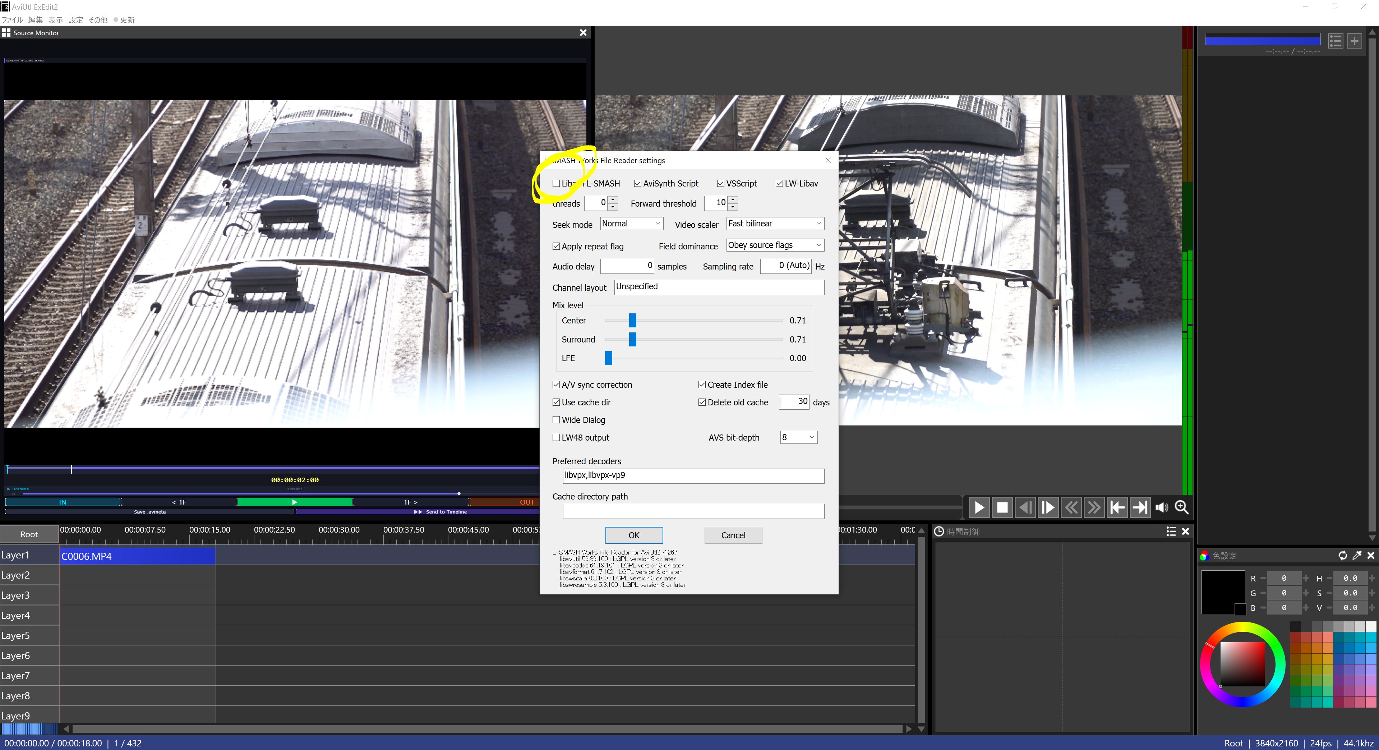1379x750 pixels.
Task: Open the 設定 menu
Action: click(x=75, y=20)
